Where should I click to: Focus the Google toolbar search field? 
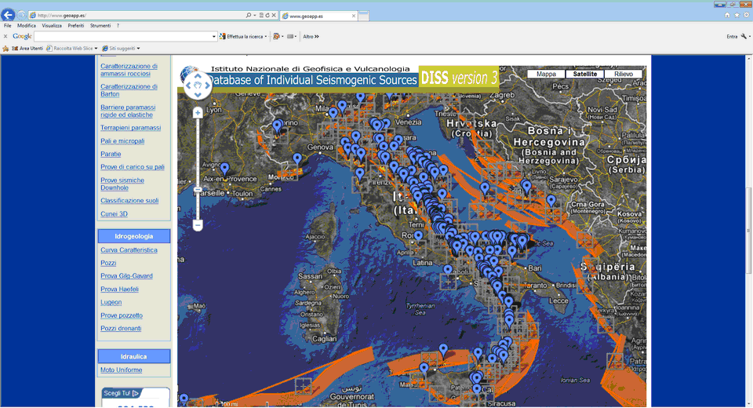click(122, 37)
